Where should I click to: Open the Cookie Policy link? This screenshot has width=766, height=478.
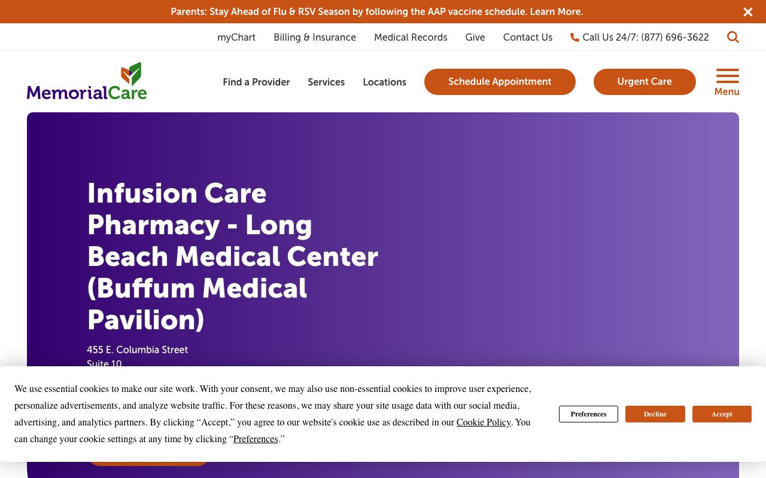[484, 422]
